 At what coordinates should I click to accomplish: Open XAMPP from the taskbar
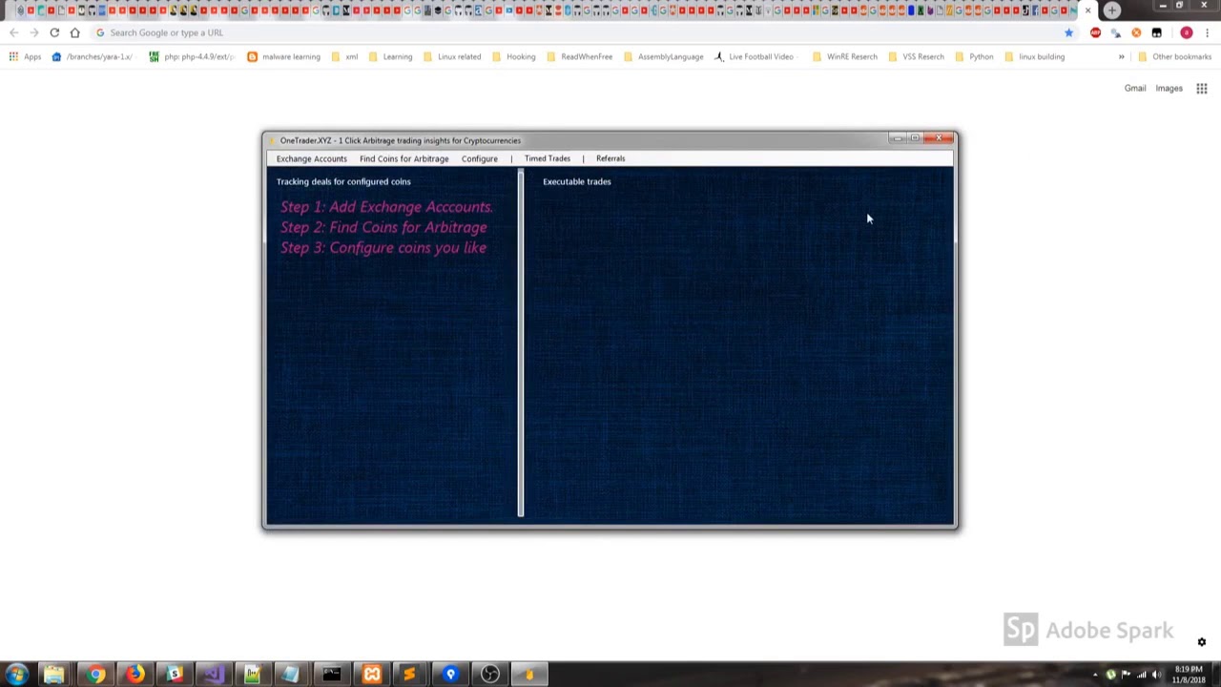click(371, 675)
